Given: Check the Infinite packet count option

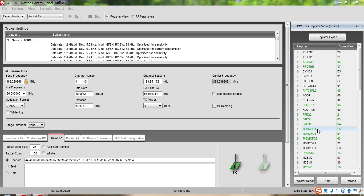Looking at the screenshot, I should [44, 153].
